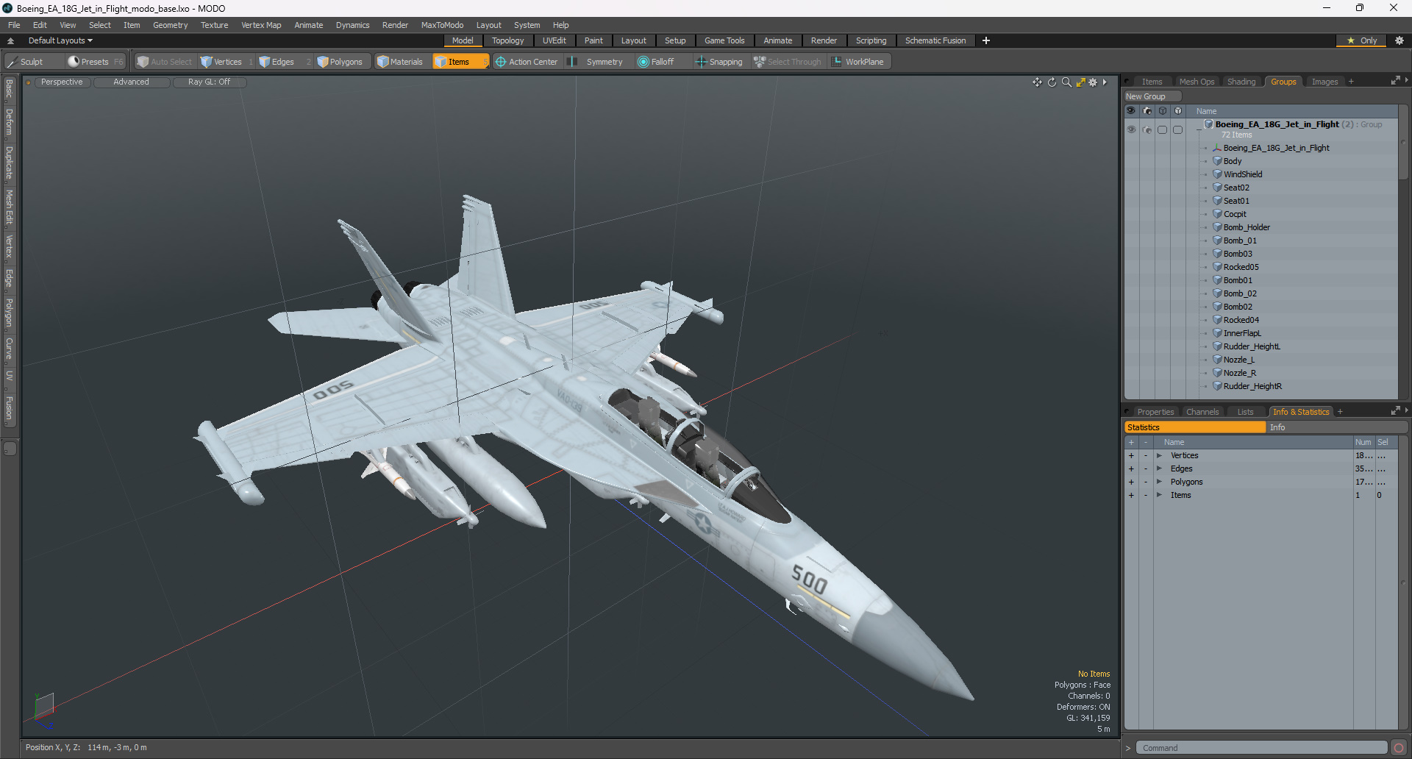Select the WindShield item in Groups list
Image resolution: width=1412 pixels, height=759 pixels.
(x=1243, y=174)
